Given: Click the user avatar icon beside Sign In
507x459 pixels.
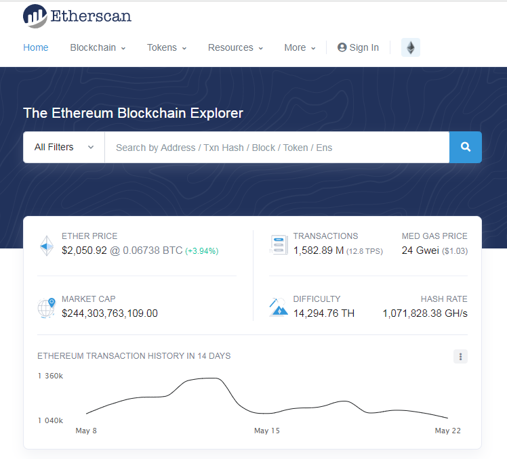Looking at the screenshot, I should coord(342,47).
